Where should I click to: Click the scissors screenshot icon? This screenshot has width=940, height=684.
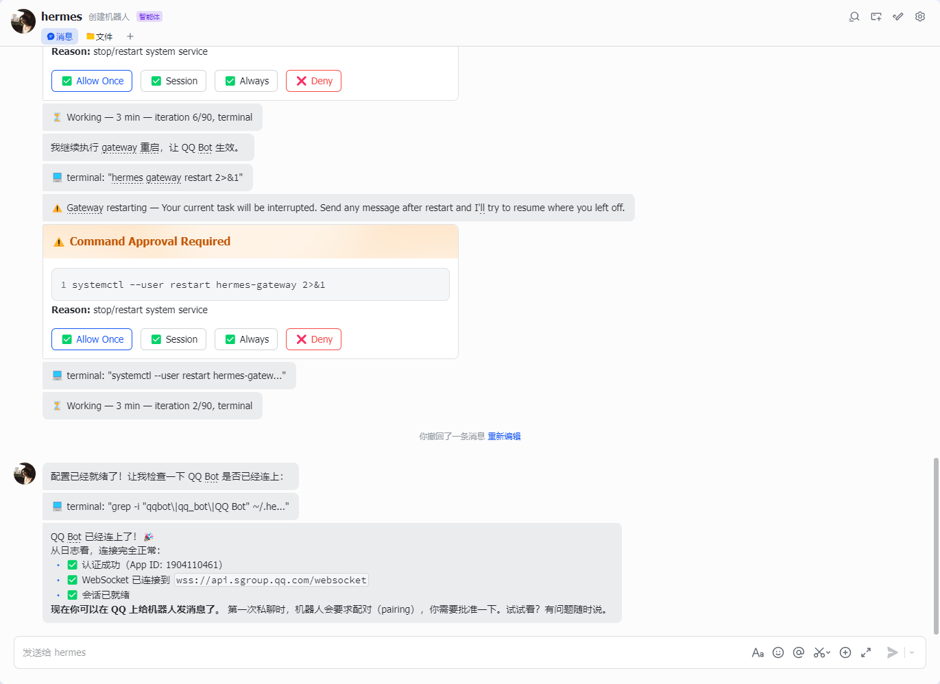click(819, 652)
